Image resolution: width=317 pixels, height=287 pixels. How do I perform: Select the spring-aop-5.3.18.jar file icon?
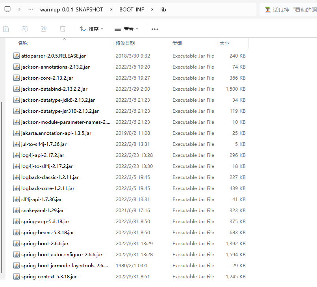[17, 222]
